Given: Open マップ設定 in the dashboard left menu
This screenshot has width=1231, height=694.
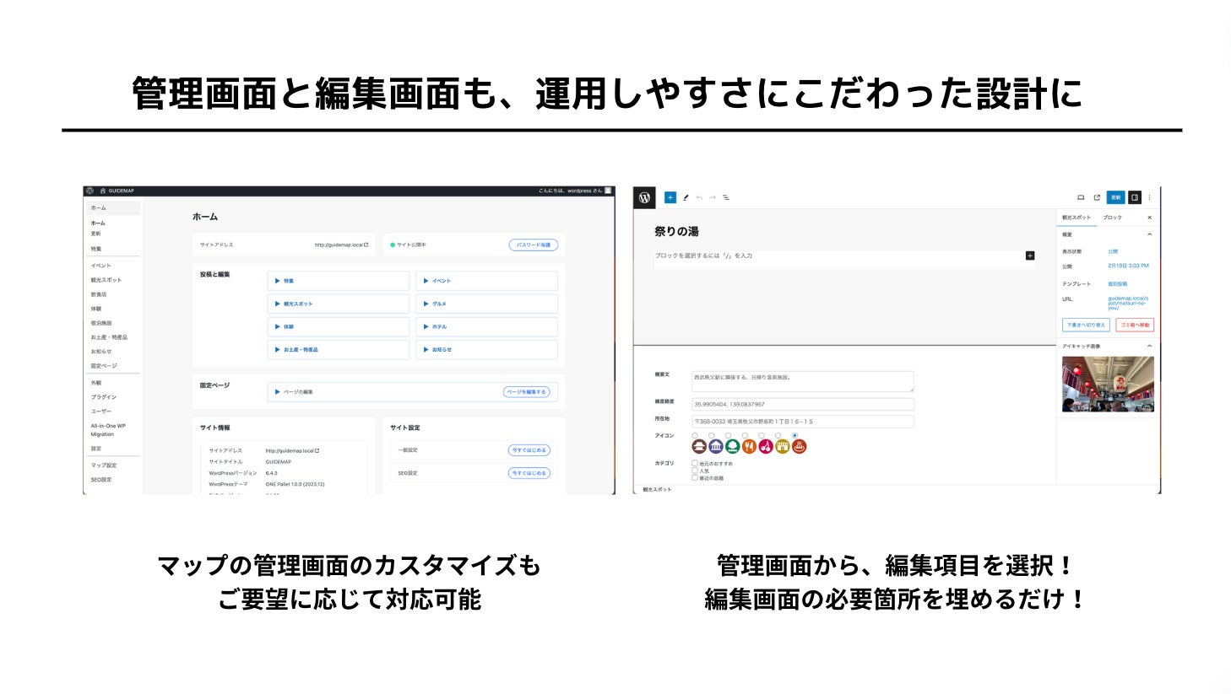Looking at the screenshot, I should point(104,465).
